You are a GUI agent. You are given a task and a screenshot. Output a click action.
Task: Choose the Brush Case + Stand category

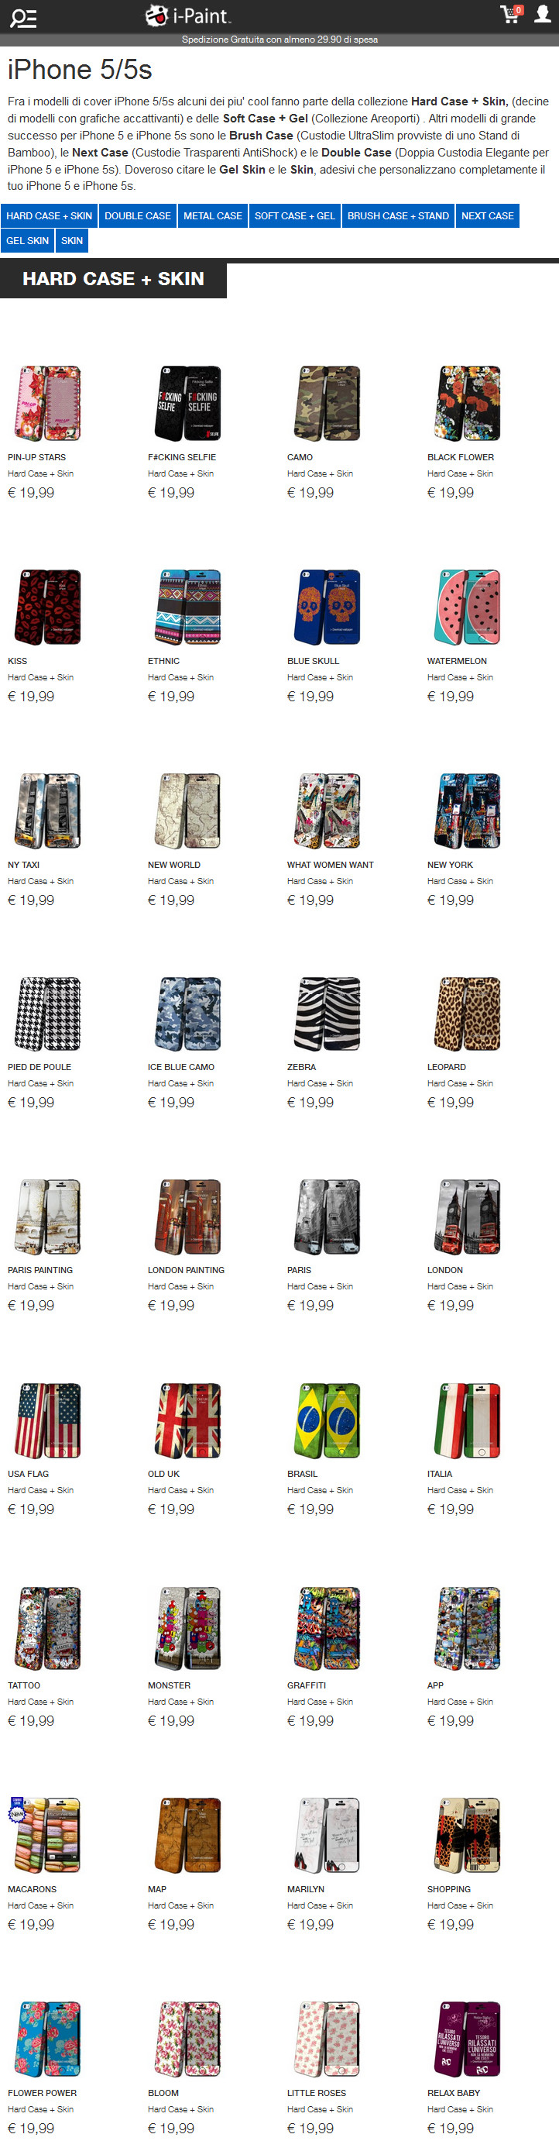[x=398, y=216]
